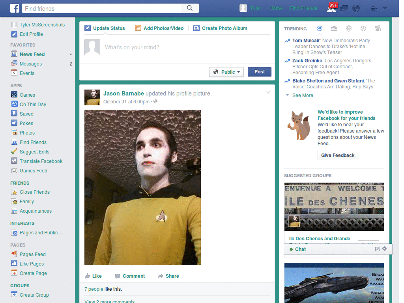Click the Games Feed controller icon
This screenshot has width=404, height=303.
pos(14,170)
